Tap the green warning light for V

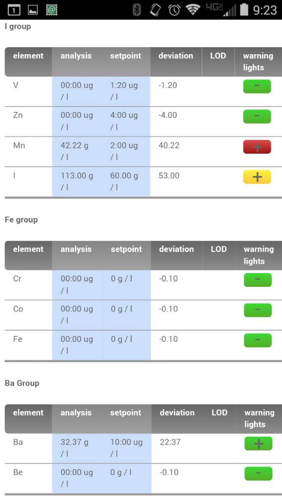257,86
